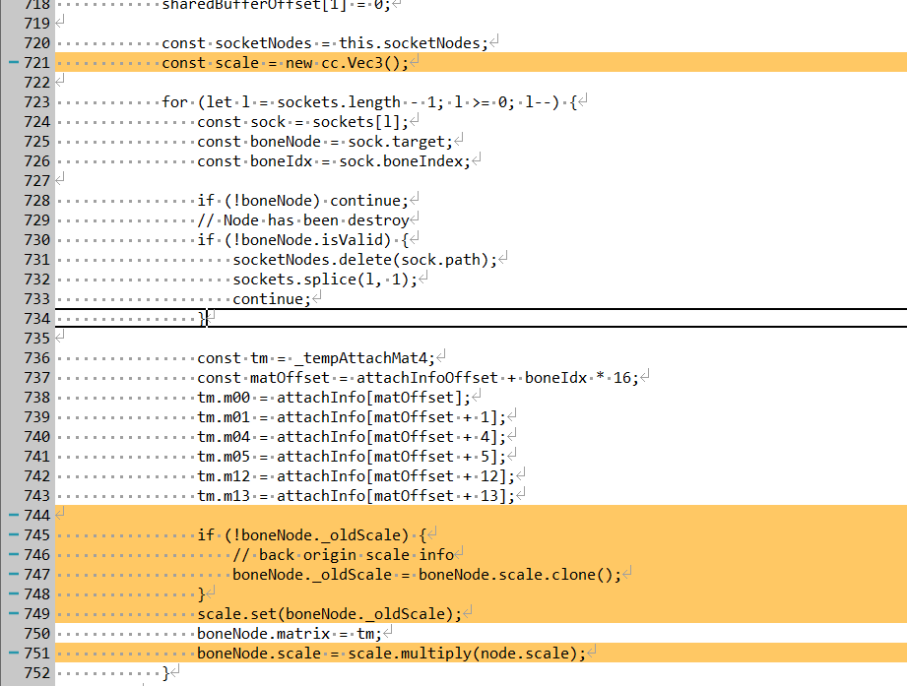Click 'const socketNodes = this.socketNodes;' line
This screenshot has width=907, height=686.
[325, 43]
